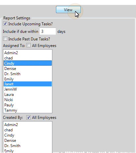The image size is (136, 153).
Task: Click the View button
Action: [x=68, y=10]
